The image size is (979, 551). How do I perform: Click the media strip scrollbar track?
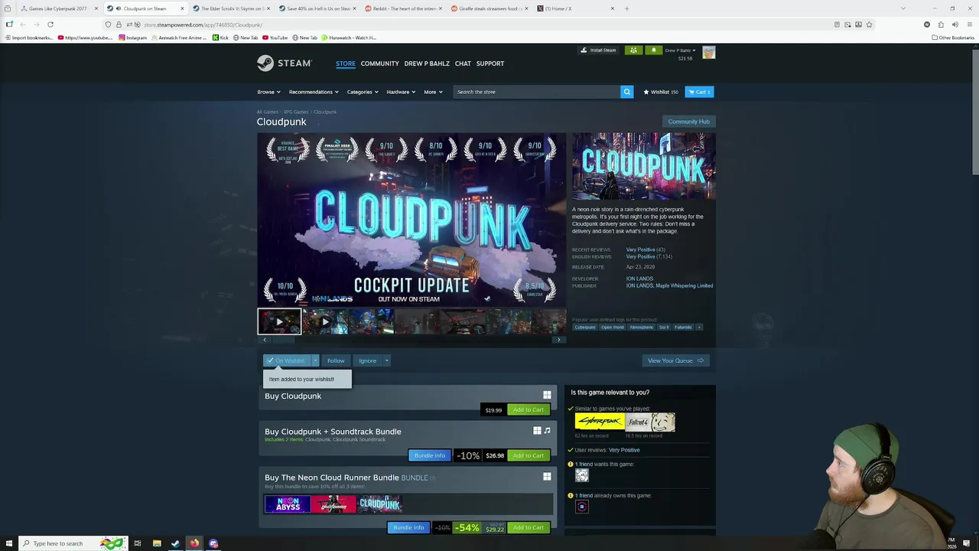click(411, 340)
